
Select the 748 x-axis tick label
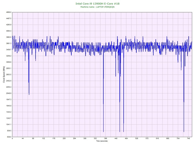(x=189, y=139)
